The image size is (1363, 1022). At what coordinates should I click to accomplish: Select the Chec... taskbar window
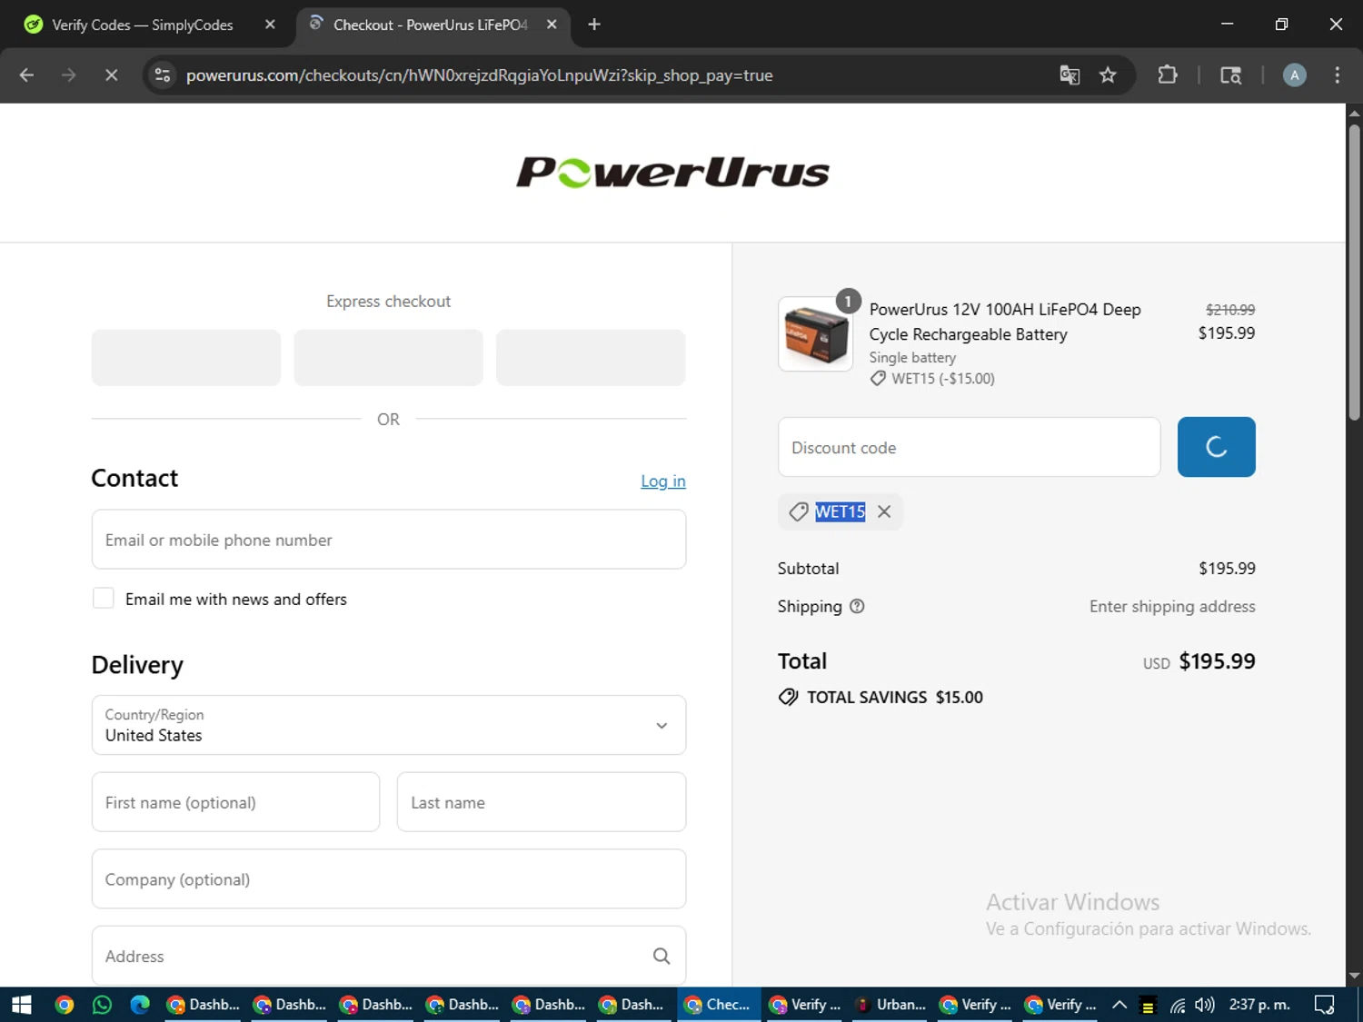point(718,1005)
